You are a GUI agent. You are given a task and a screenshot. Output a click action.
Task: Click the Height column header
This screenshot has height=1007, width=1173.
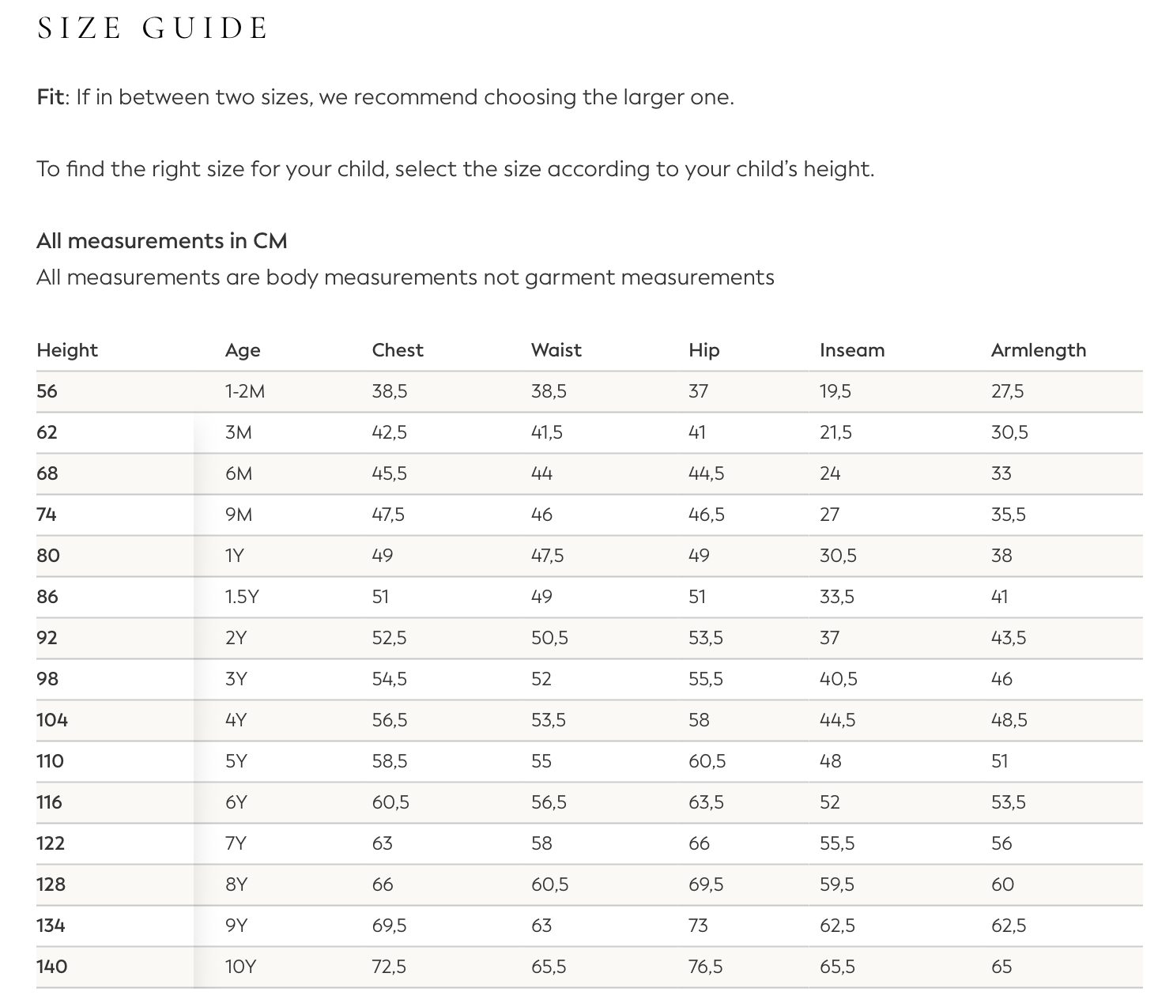(x=67, y=350)
